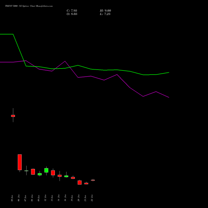This screenshot has width=208, height=208.
Task: Select the red candle above 20 Jan
Action: pos(79,183)
